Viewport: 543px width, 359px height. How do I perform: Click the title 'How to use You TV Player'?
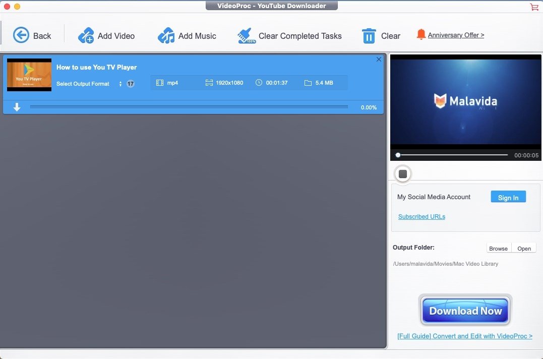click(97, 67)
